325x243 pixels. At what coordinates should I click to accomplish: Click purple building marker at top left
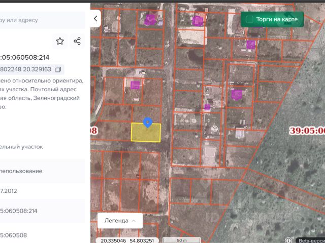tap(150, 20)
